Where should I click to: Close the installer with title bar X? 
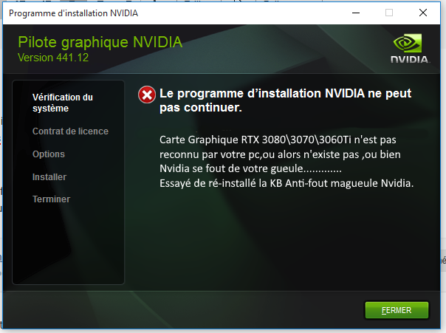(x=423, y=13)
